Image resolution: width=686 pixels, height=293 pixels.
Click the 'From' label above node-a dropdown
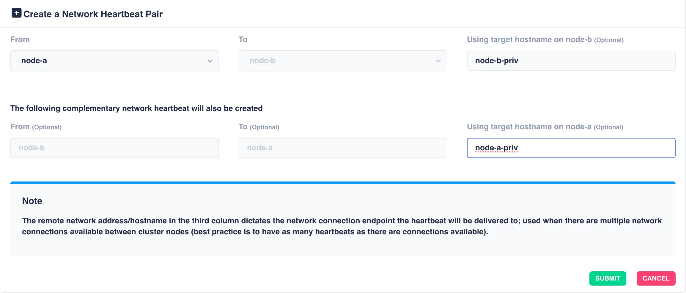tap(20, 39)
